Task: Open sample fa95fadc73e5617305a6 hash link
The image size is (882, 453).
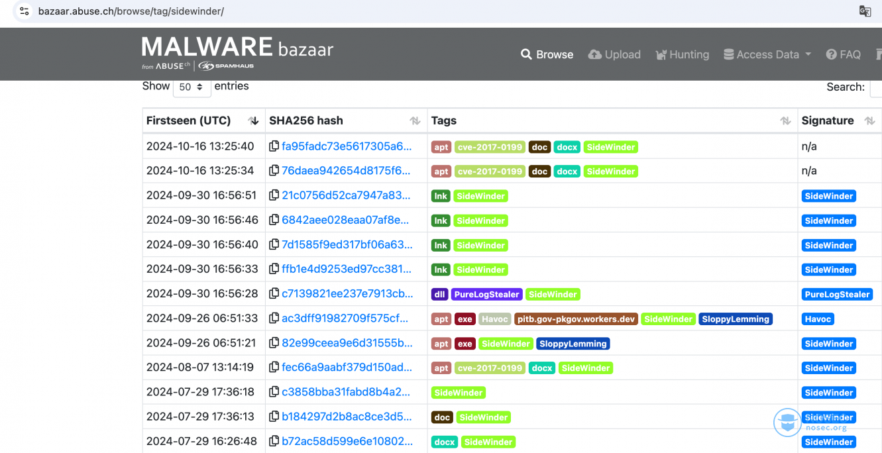Action: pos(347,146)
